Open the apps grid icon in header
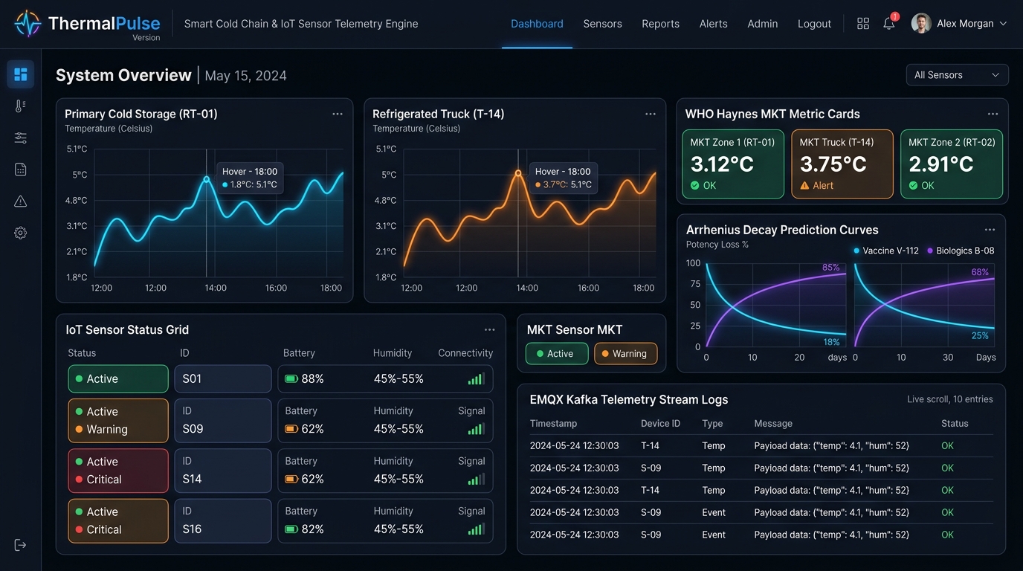The width and height of the screenshot is (1023, 571). tap(863, 24)
